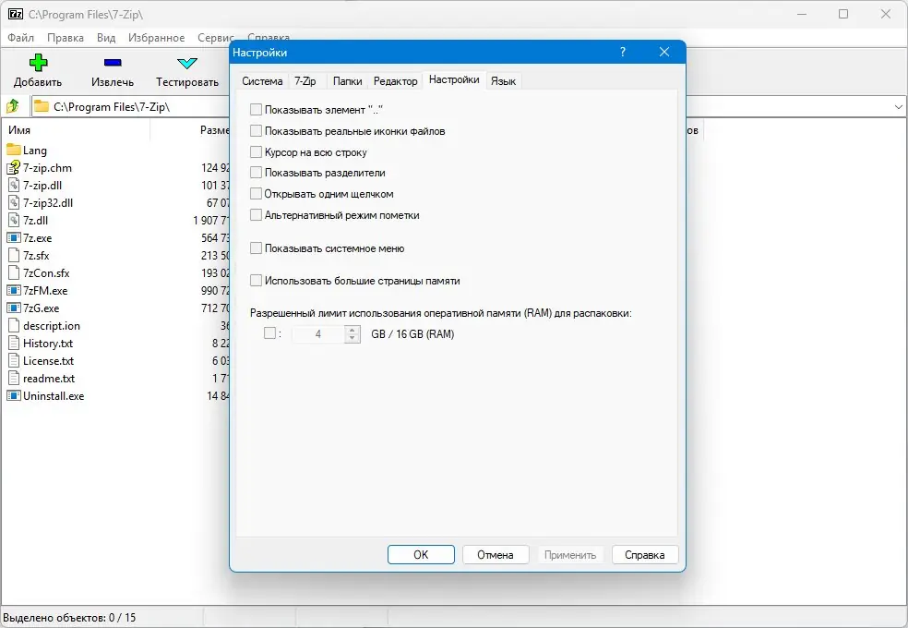This screenshot has height=628, width=908.
Task: Toggle Альтернативный режим пометки
Action: (256, 215)
